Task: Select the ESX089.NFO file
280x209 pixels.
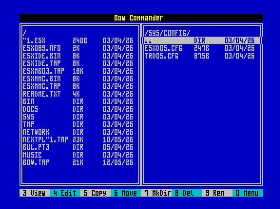Action: (80, 48)
